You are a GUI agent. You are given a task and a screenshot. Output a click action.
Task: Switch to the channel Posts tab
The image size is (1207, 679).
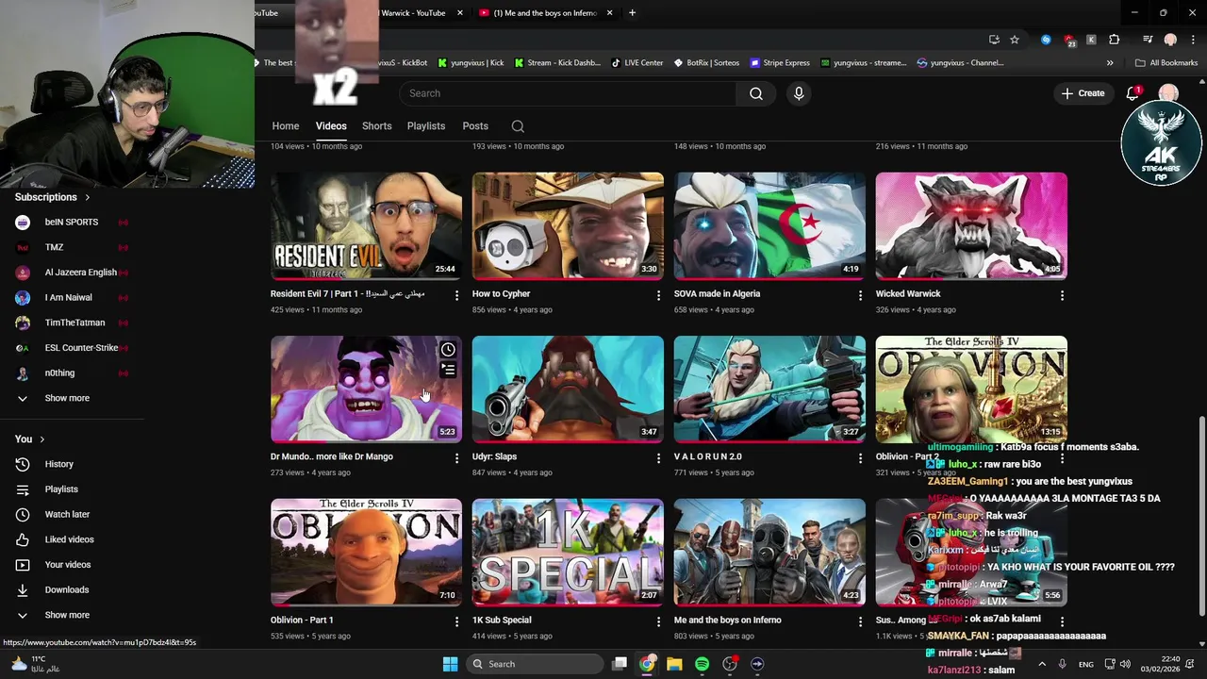pyautogui.click(x=475, y=126)
